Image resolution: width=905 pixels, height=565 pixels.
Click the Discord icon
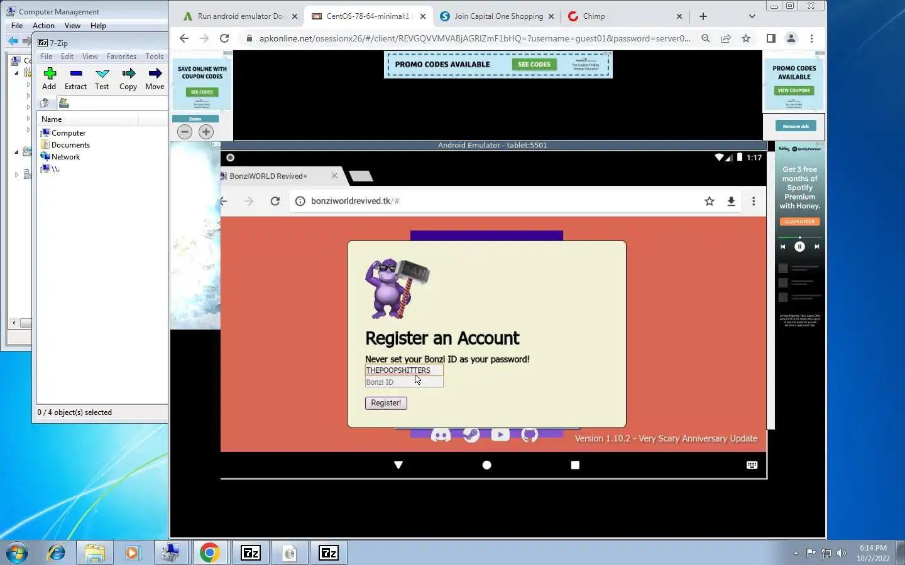[441, 435]
